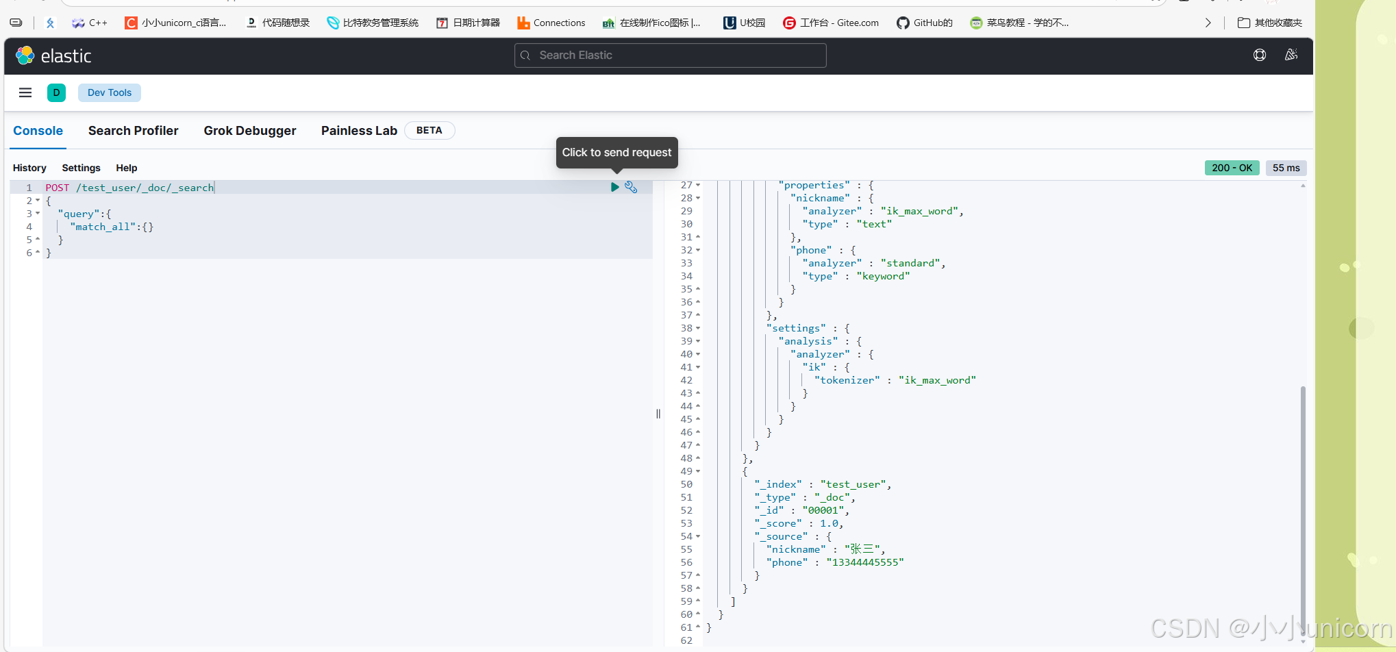Open the 其他收藏夹 bookmarks folder
Image resolution: width=1396 pixels, height=652 pixels.
click(1270, 23)
